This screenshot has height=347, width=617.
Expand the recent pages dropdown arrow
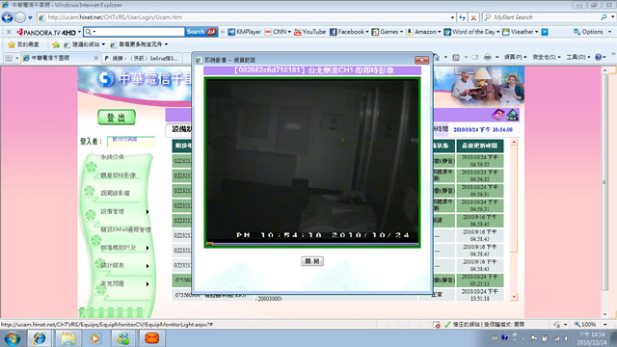tap(30, 17)
